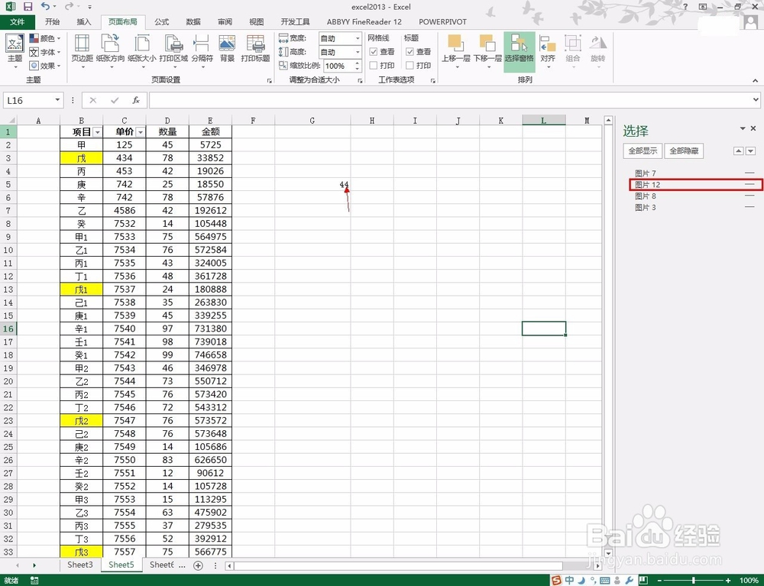Screen dimensions: 764x586
Task: Uncheck 查看 under 网格线 (Gridlines)
Action: (x=374, y=52)
